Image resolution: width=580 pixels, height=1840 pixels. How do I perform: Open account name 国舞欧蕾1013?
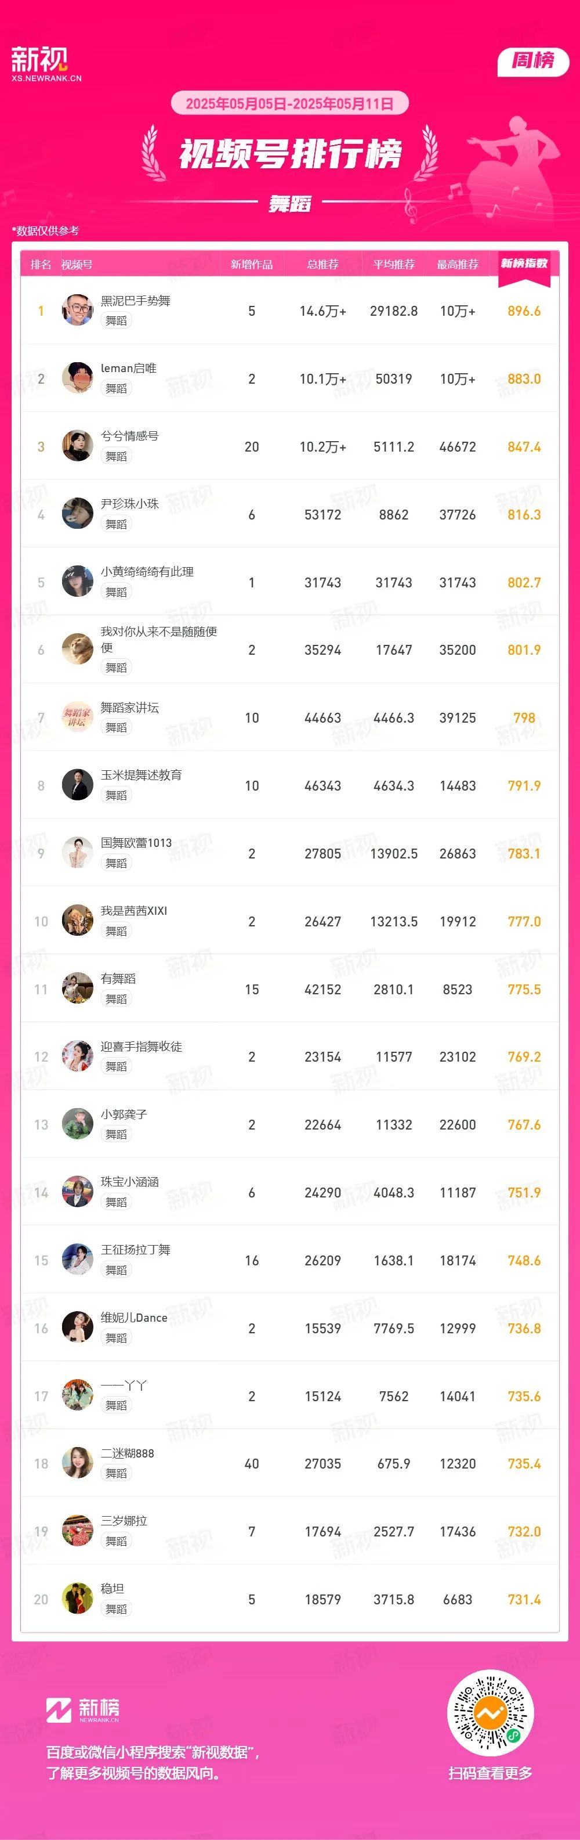(136, 843)
